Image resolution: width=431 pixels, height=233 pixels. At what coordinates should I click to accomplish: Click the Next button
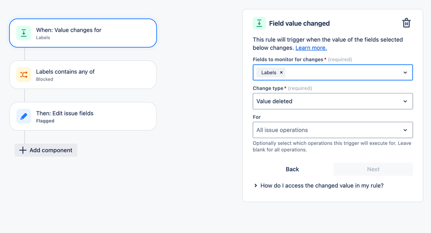click(x=373, y=169)
